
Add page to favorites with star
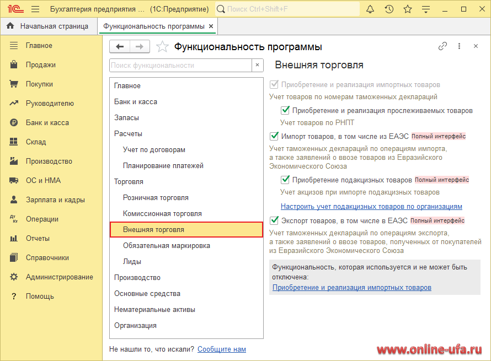pos(162,47)
